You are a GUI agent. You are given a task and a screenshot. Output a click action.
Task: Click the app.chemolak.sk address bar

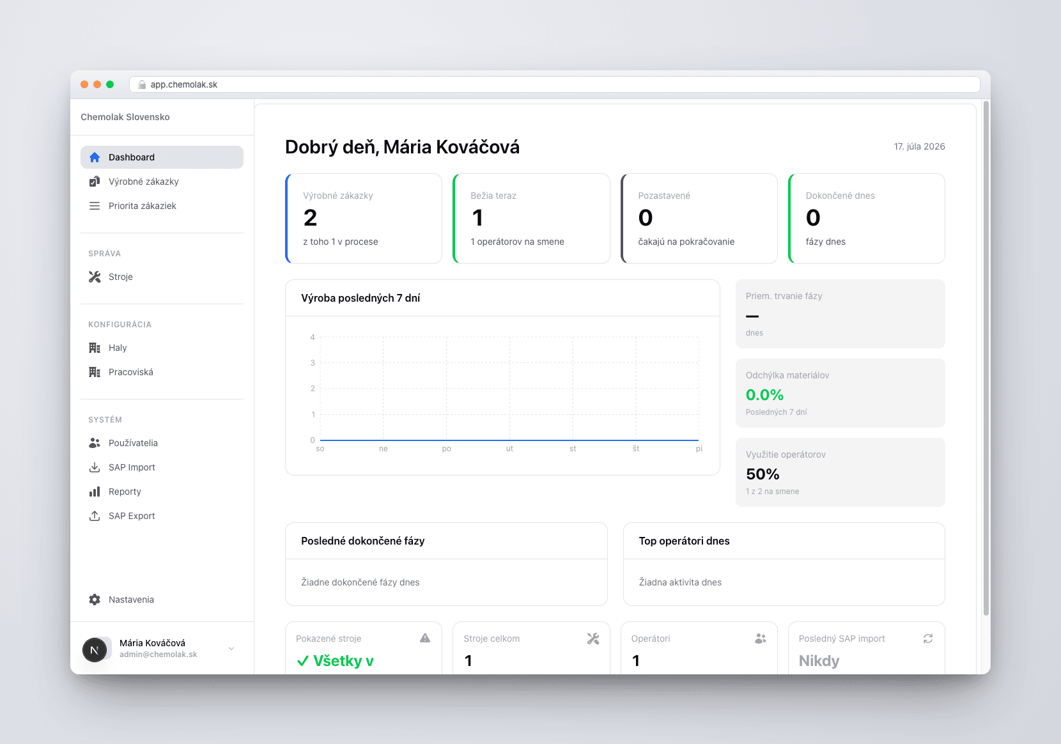[x=555, y=84]
